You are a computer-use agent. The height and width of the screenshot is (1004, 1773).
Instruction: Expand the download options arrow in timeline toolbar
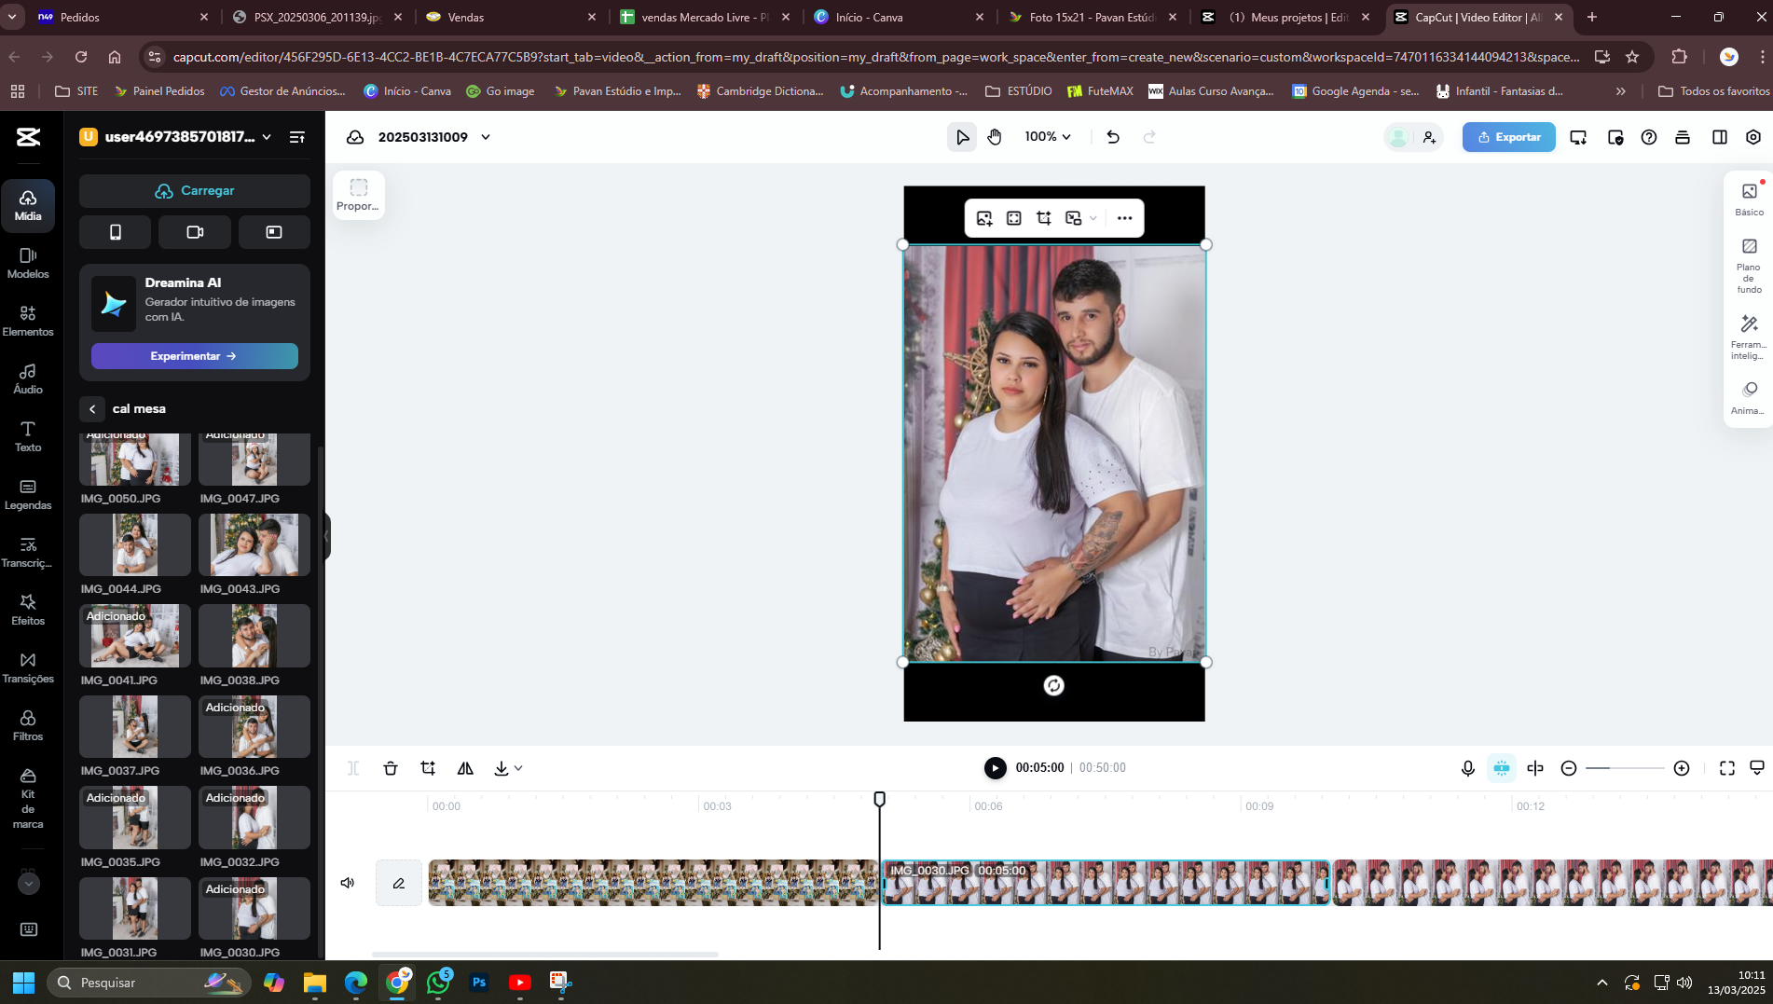coord(518,768)
